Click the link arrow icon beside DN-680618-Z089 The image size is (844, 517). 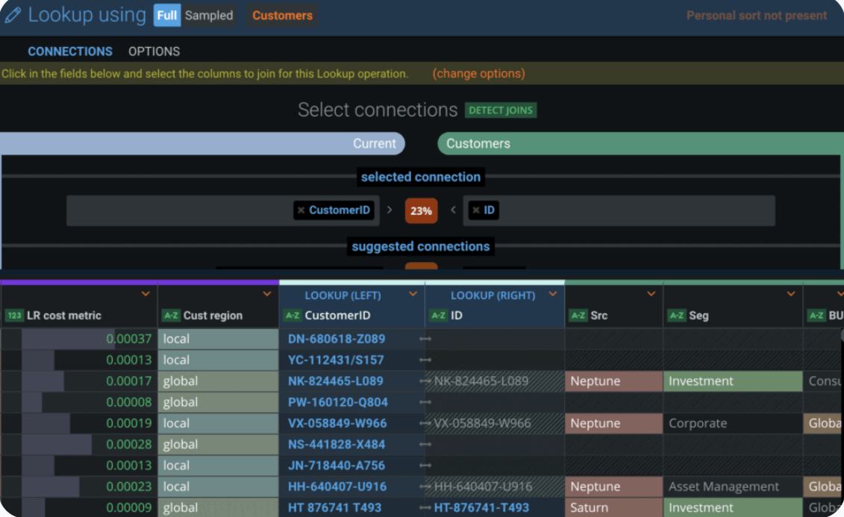tap(425, 339)
